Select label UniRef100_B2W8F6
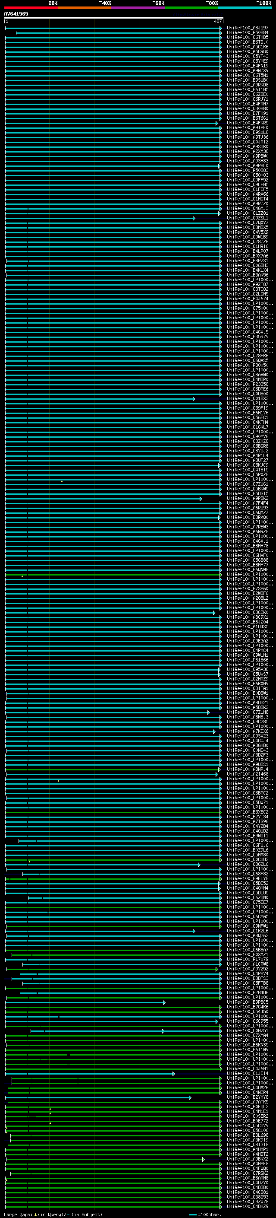The image size is (276, 1218). pyautogui.click(x=248, y=593)
